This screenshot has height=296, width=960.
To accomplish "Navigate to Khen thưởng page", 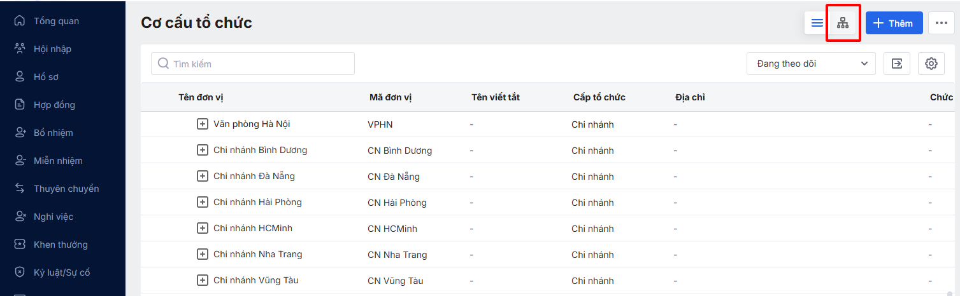I will [x=61, y=245].
